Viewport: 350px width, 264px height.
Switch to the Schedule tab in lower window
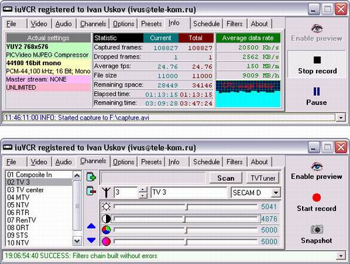[x=206, y=162]
